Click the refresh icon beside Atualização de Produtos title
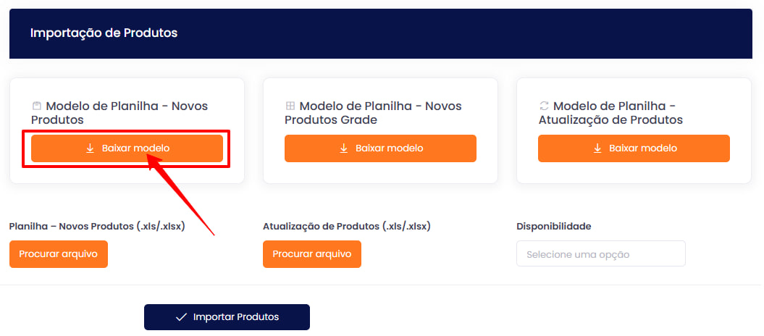764x336 pixels. point(544,106)
